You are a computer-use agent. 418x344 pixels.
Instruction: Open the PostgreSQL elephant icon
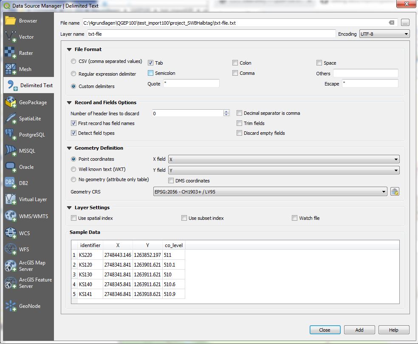[10, 134]
